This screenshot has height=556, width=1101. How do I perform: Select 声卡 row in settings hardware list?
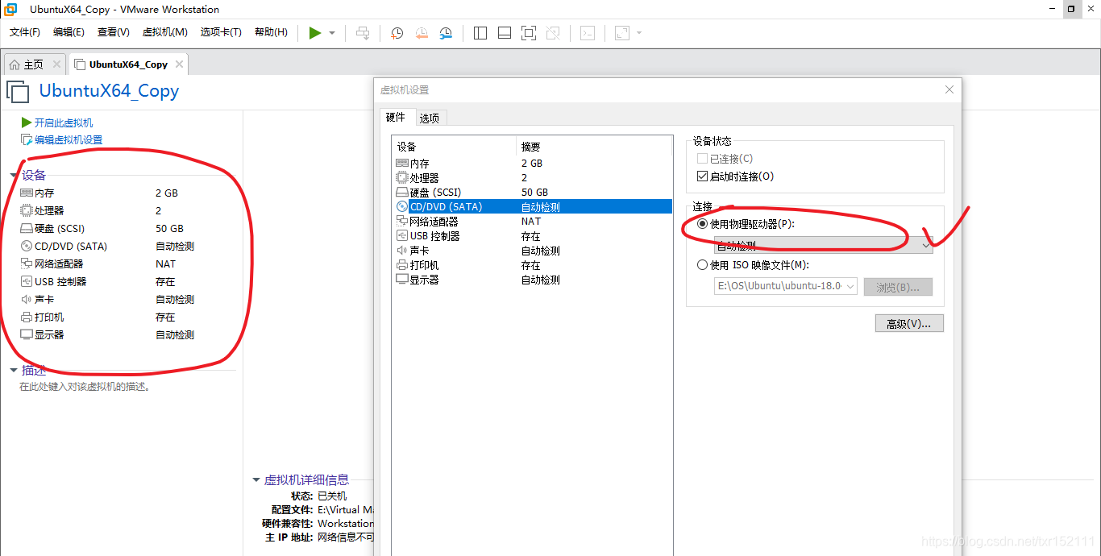(x=532, y=251)
